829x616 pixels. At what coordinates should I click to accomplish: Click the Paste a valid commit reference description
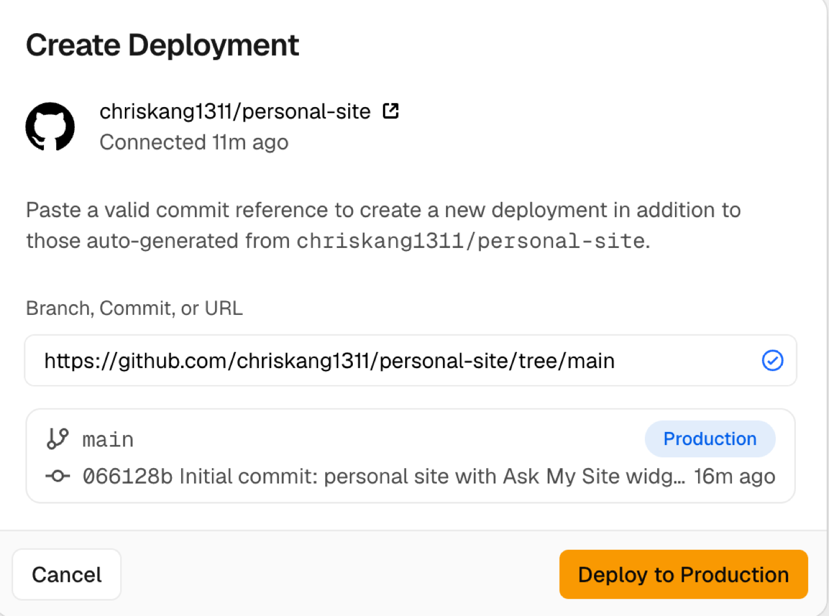click(383, 225)
